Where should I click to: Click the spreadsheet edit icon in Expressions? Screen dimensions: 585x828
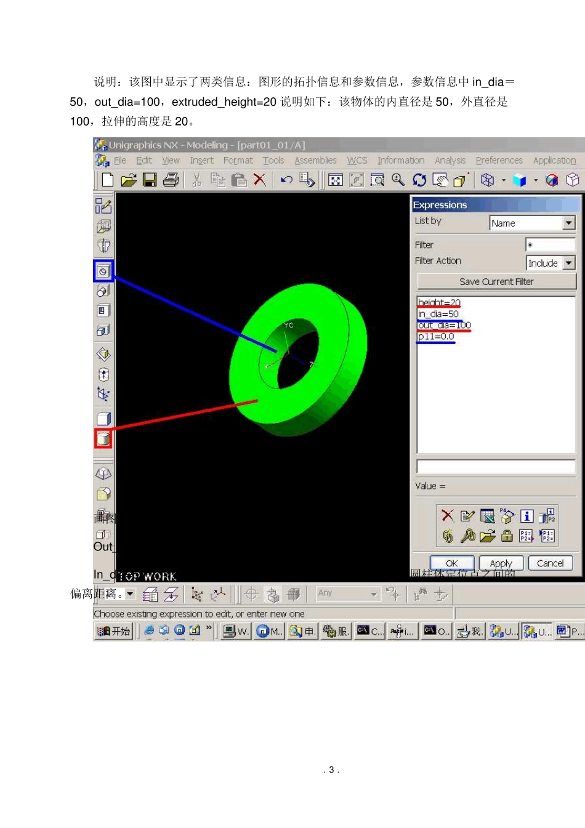[487, 516]
